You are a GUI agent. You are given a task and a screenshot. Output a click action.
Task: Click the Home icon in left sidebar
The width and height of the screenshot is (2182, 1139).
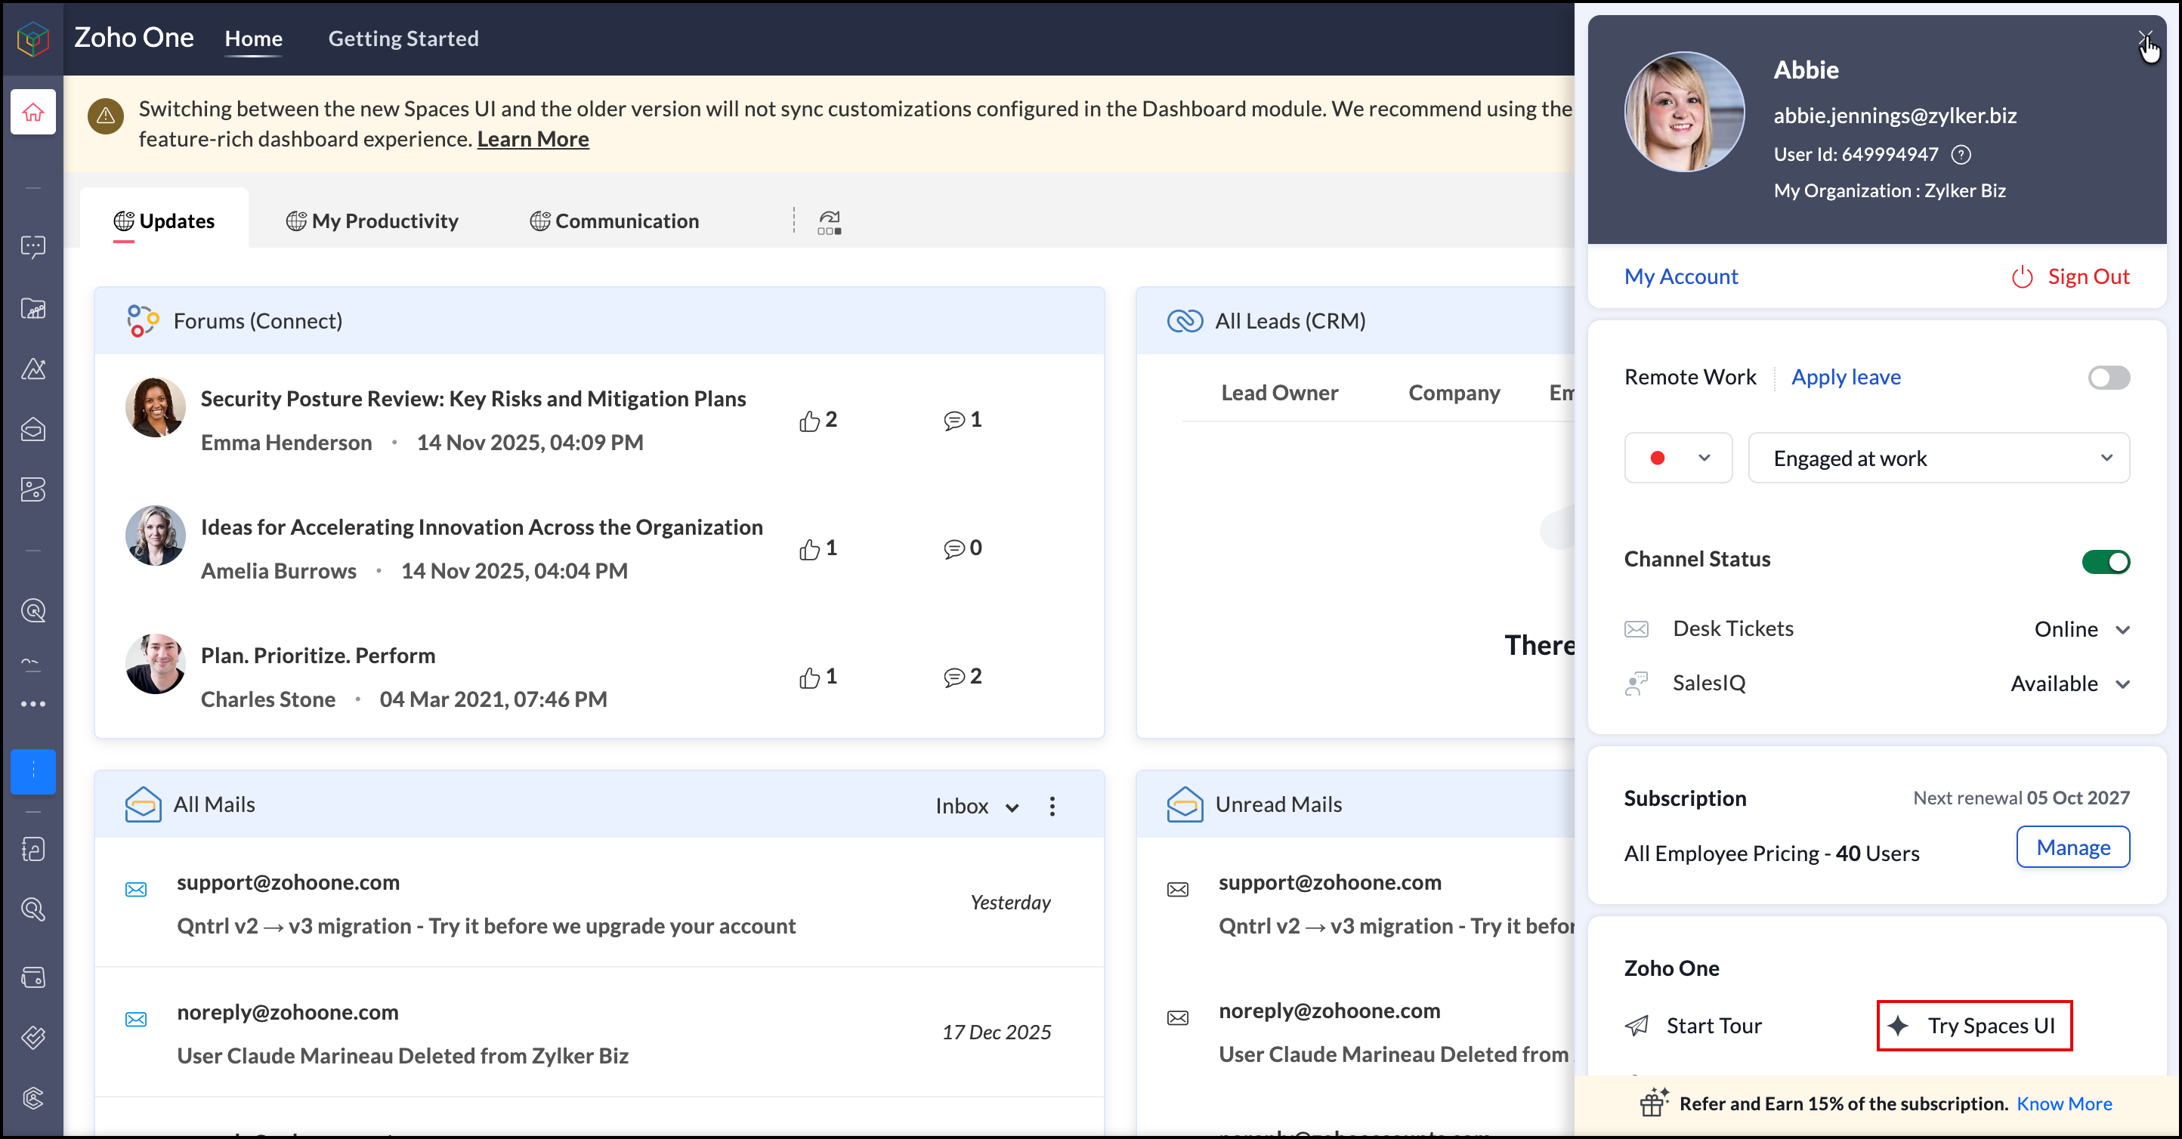pos(33,112)
